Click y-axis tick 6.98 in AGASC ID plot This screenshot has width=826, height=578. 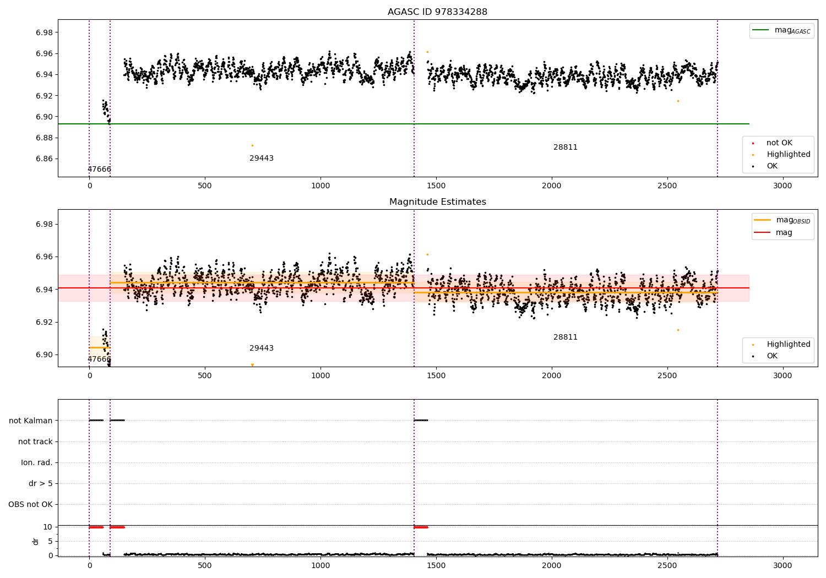(x=44, y=32)
